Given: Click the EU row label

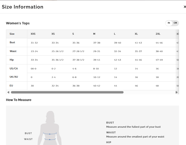Looking at the screenshot, I should (x=11, y=85).
